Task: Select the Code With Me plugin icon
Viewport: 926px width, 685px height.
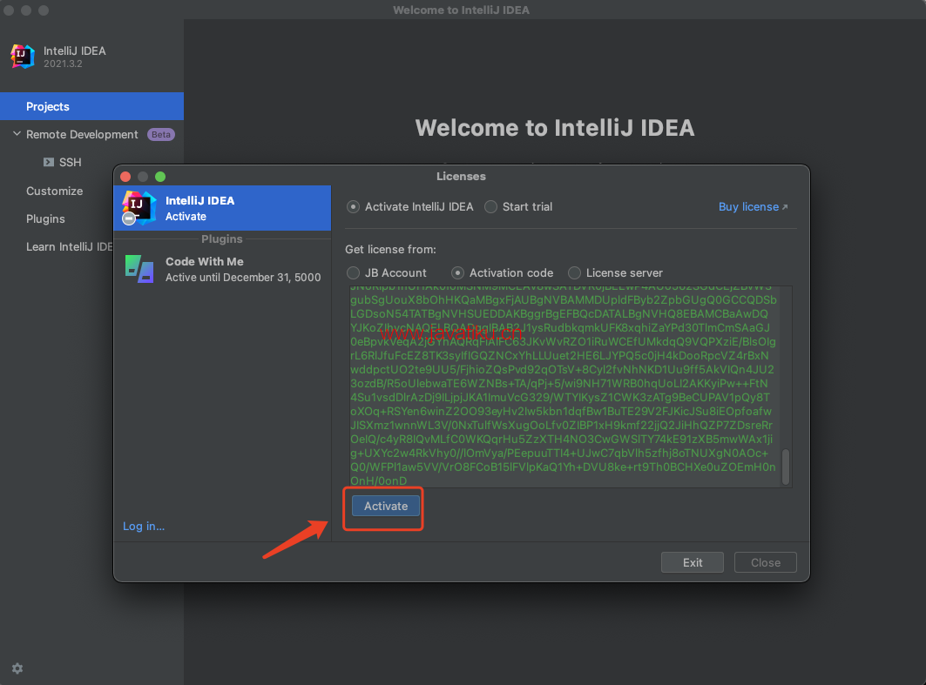Action: pyautogui.click(x=139, y=269)
